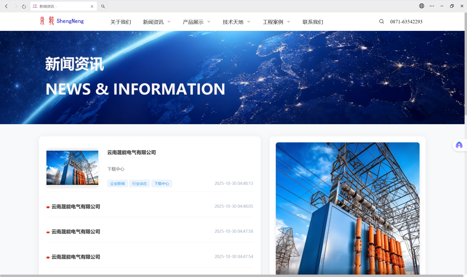467x277 pixels.
Task: Click the magnifier search icon near phone number
Action: coord(381,22)
